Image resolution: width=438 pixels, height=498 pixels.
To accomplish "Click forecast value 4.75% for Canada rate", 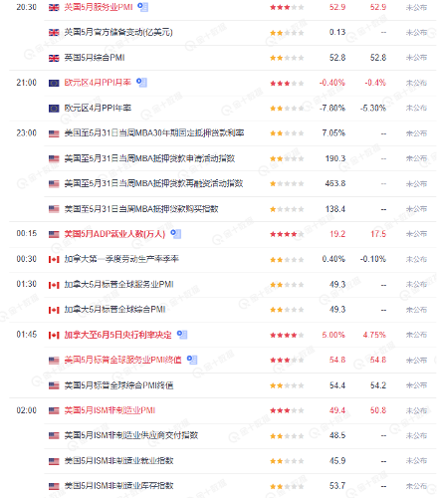I will [x=374, y=335].
